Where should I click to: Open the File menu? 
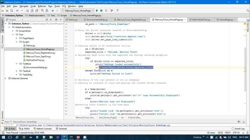pos(3,6)
